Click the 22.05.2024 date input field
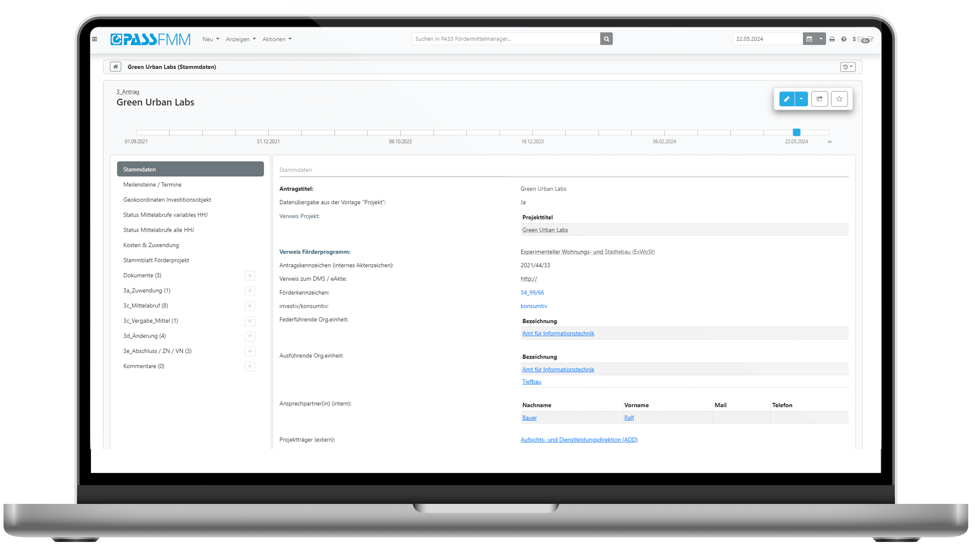 point(767,39)
